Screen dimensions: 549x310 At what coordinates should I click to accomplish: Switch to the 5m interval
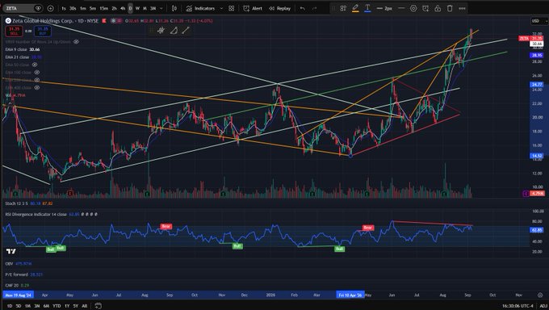pos(92,8)
